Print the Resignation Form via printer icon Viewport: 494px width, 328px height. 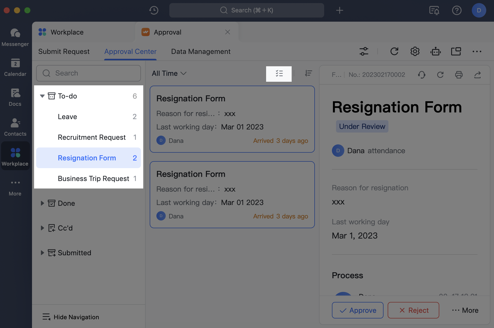[x=459, y=75]
